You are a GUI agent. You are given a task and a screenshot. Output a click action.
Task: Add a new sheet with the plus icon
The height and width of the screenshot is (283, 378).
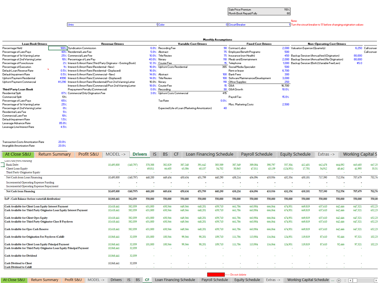(339, 281)
